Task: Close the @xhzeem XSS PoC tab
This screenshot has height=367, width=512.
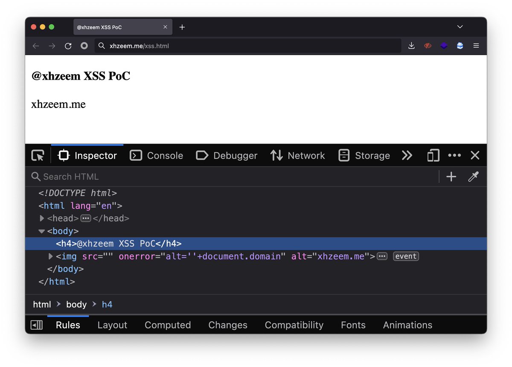Action: (x=165, y=27)
